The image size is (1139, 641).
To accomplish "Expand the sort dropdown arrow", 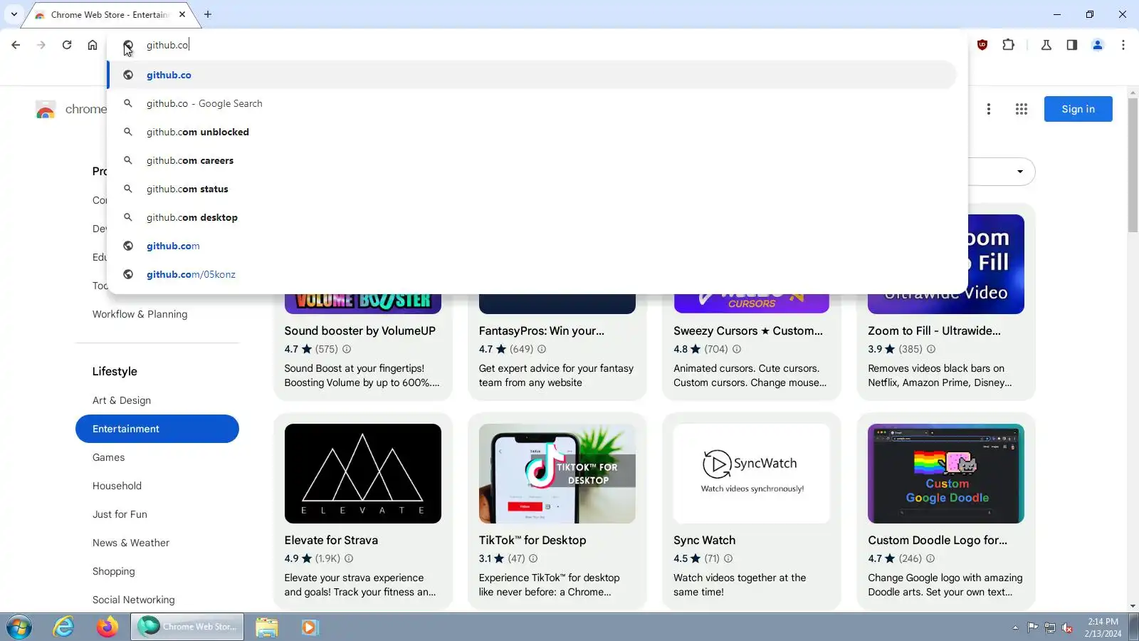I will click(x=1019, y=172).
